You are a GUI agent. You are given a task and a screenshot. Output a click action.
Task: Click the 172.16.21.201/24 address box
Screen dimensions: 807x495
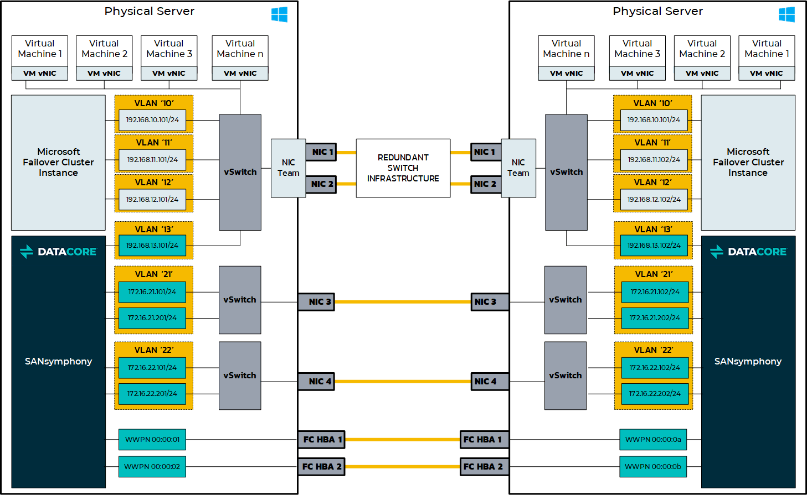pyautogui.click(x=152, y=318)
